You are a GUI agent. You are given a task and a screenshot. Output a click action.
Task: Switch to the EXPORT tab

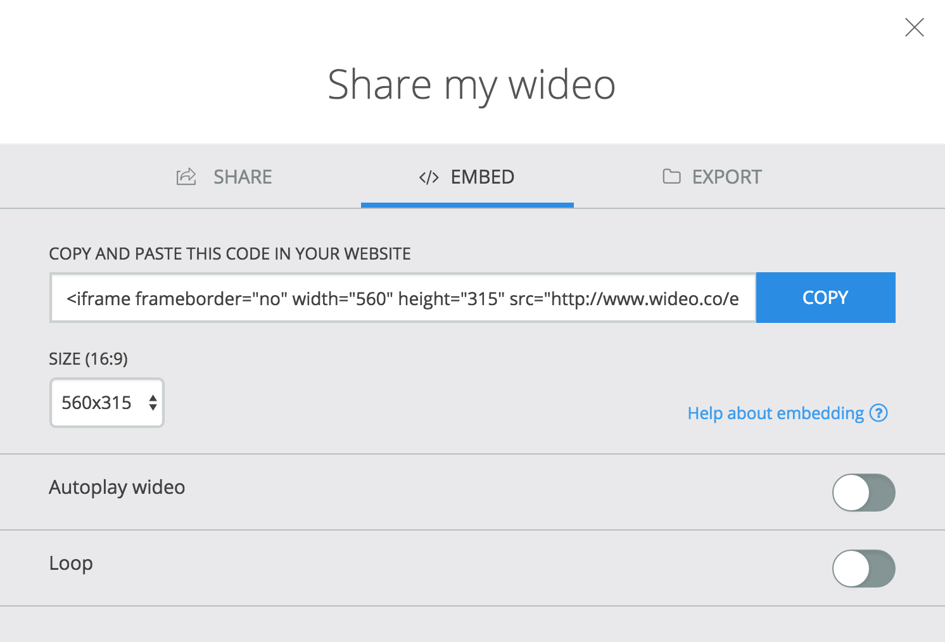point(712,177)
